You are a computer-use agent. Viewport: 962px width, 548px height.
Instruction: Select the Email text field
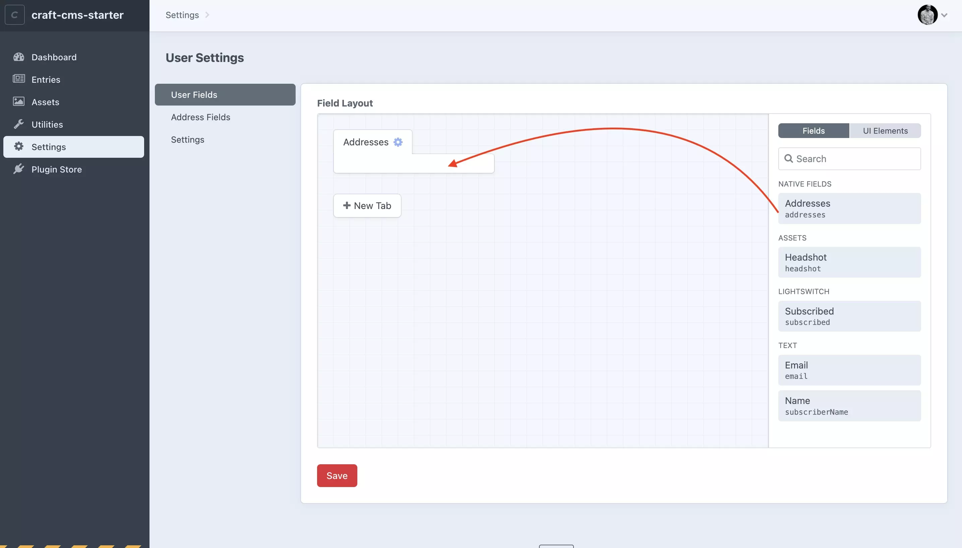(849, 370)
